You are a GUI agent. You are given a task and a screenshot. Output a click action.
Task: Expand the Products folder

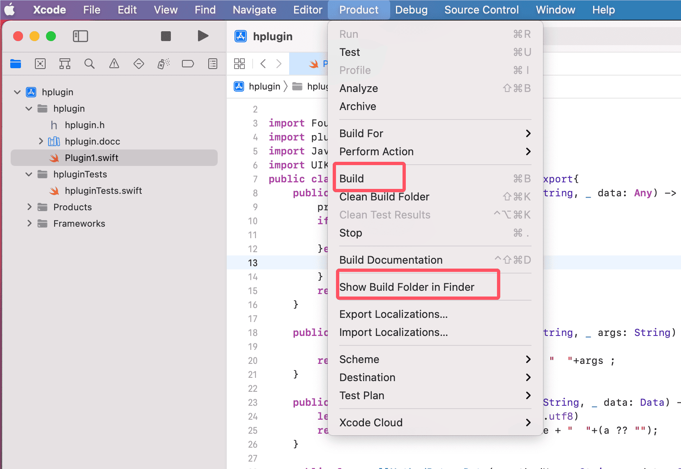[29, 207]
